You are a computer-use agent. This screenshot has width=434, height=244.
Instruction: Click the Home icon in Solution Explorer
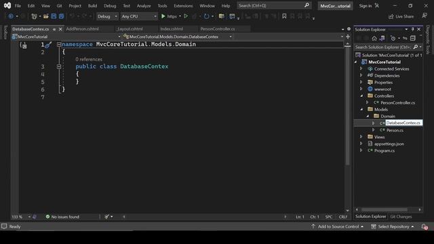coord(374,38)
